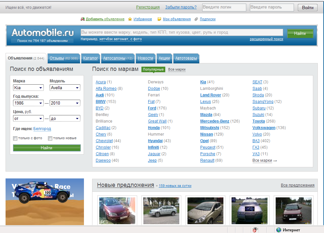
Task: Open the Toyota brand link
Action: pos(258,121)
